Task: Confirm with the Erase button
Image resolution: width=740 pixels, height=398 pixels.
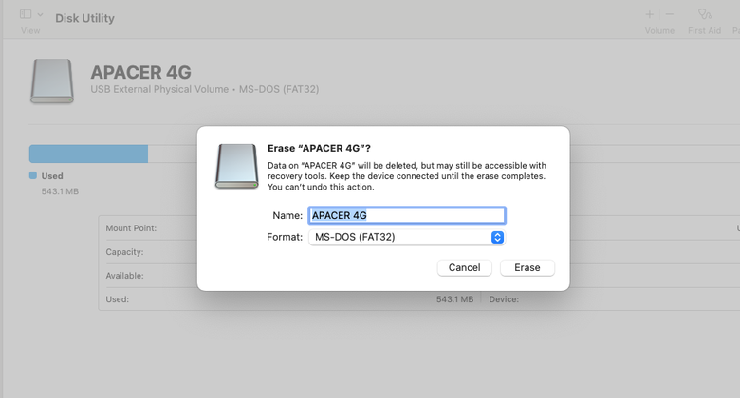Action: [527, 267]
